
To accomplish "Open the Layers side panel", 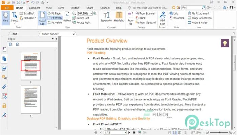I will pyautogui.click(x=4, y=68).
